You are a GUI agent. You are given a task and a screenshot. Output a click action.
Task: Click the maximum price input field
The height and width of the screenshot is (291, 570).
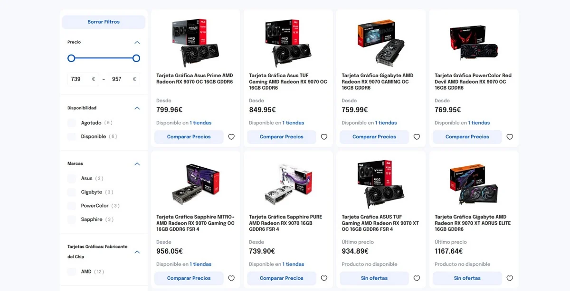pyautogui.click(x=119, y=79)
